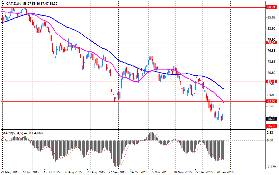Click the 85.95 price scale value
Screen dimensions: 279x175
[271, 17]
